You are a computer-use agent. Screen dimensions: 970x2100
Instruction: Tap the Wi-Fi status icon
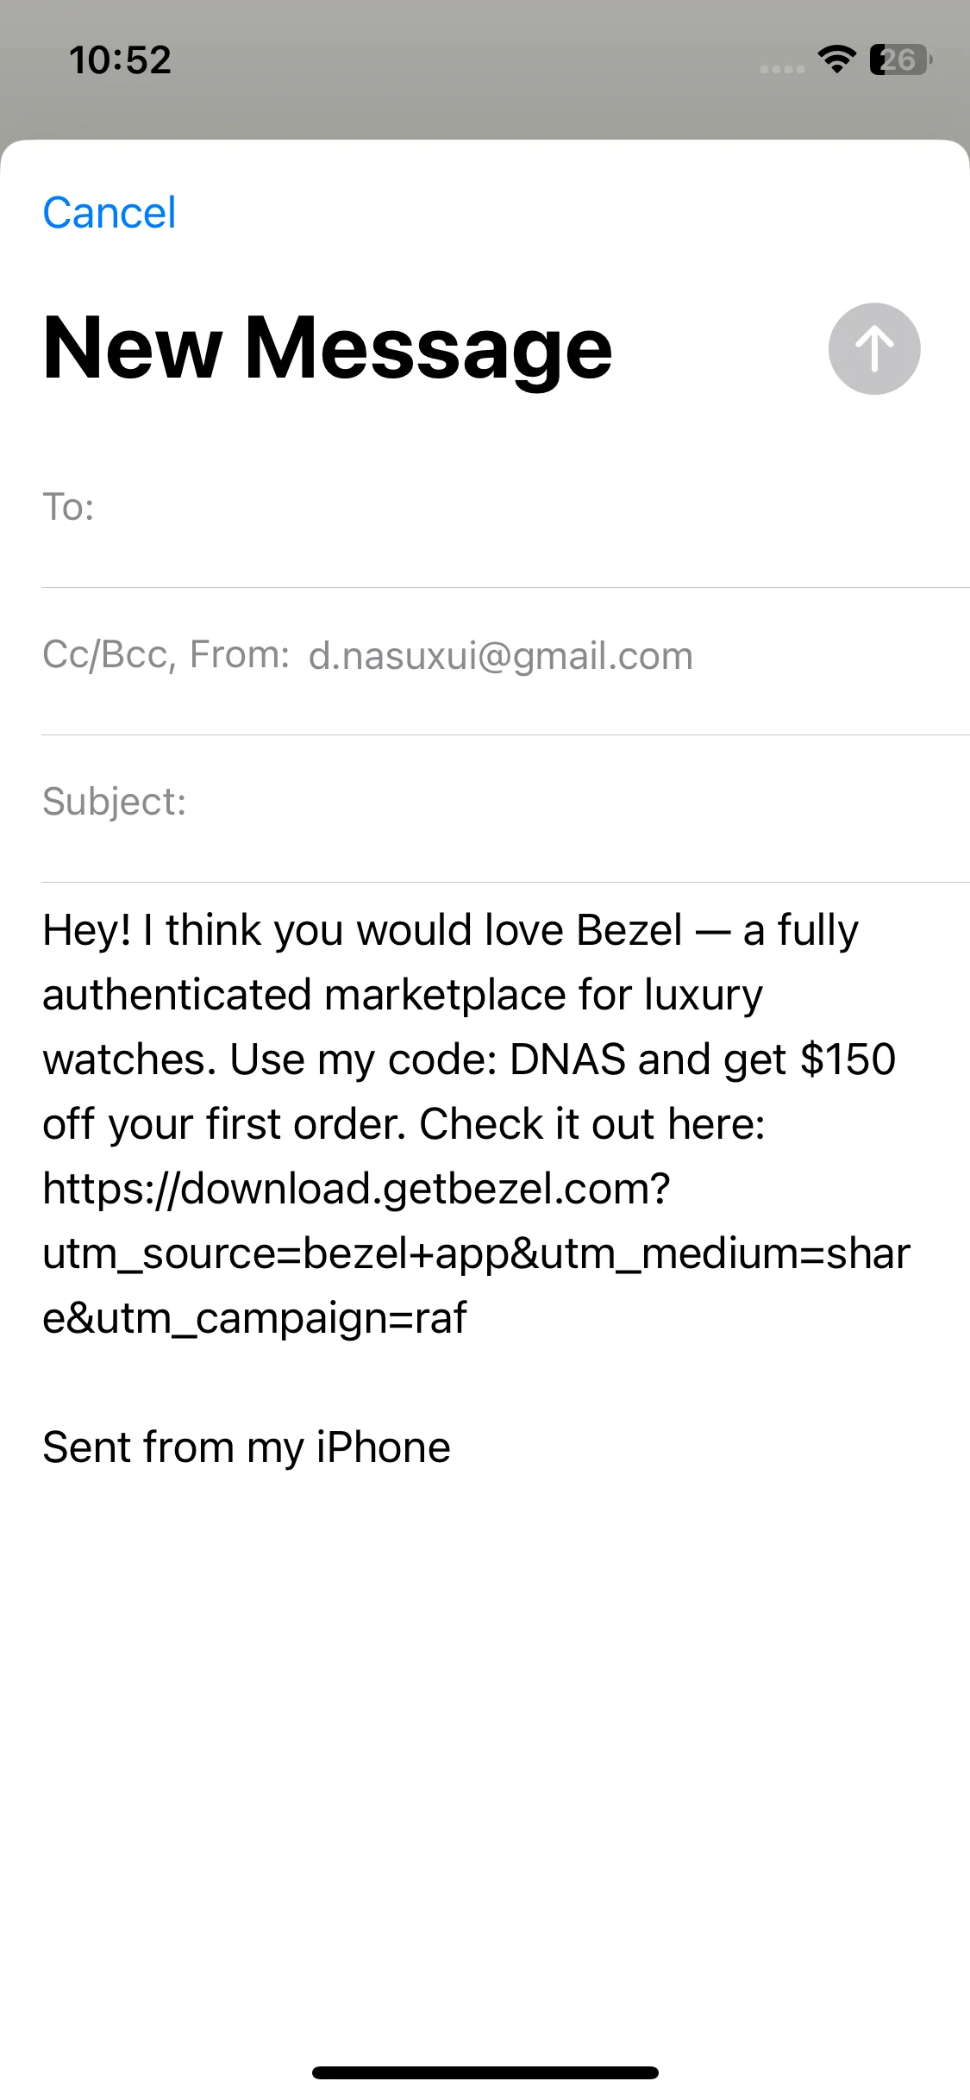tap(836, 59)
